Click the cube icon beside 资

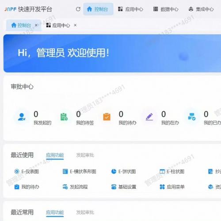tap(210, 187)
